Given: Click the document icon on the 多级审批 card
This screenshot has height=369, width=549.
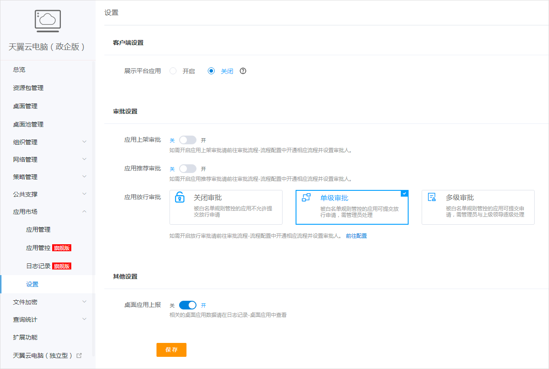Looking at the screenshot, I should point(432,197).
